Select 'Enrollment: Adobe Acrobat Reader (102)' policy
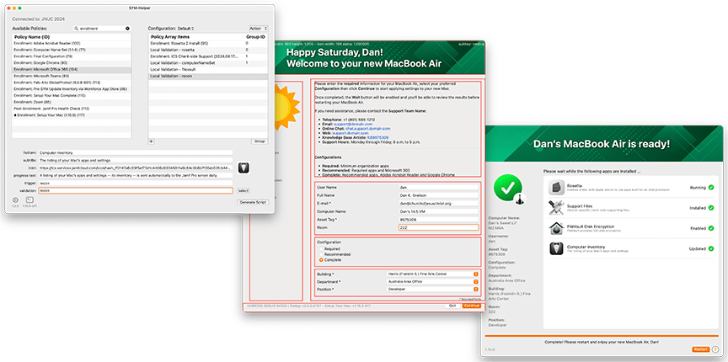728x362 pixels. click(72, 43)
